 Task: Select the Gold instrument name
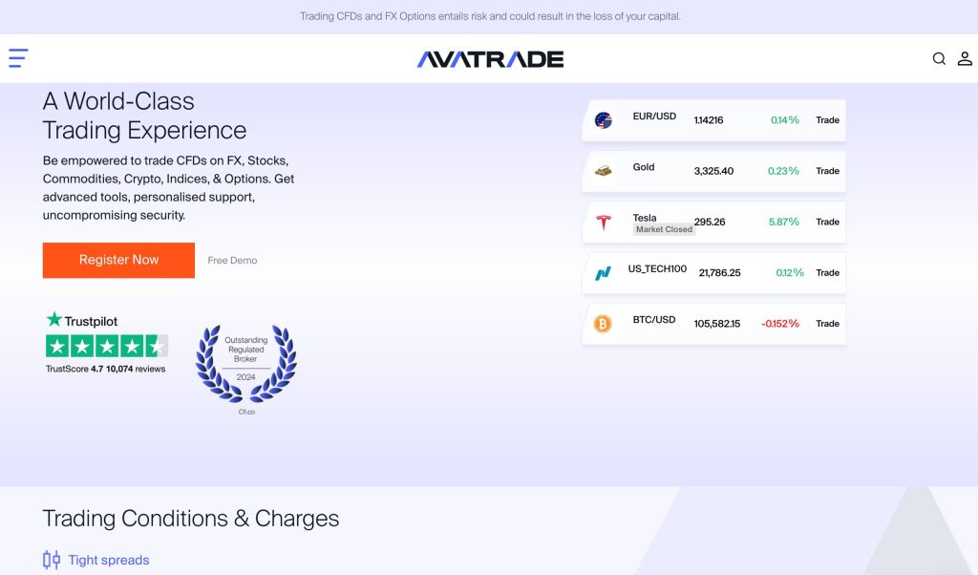click(644, 167)
